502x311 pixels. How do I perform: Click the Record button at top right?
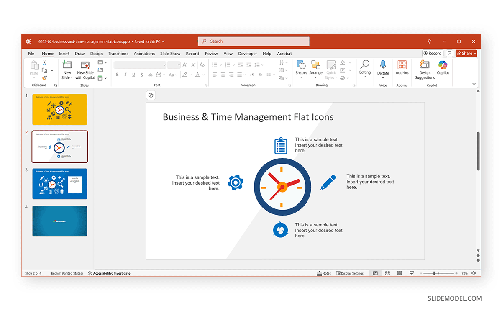pos(433,54)
